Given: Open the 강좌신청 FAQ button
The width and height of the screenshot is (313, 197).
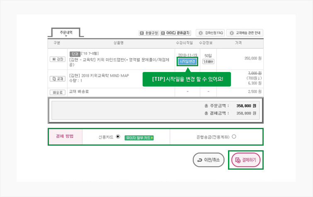Looking at the screenshot, I should click(211, 33).
